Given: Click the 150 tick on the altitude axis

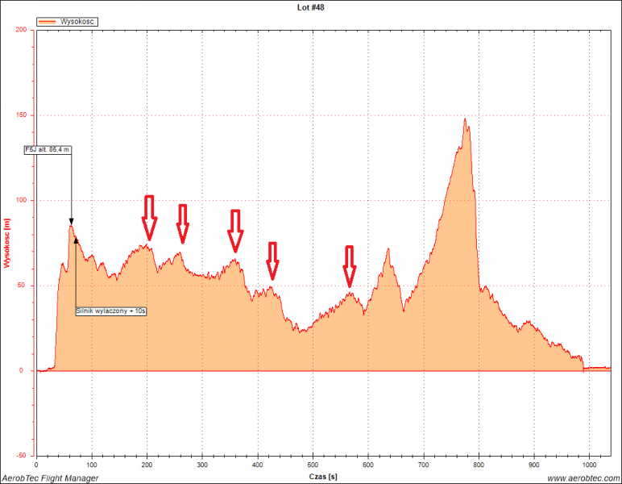Looking at the screenshot, I should [23, 115].
